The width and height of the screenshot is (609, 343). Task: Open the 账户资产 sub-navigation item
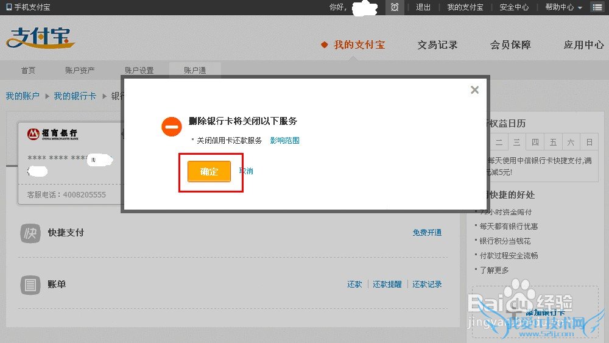(x=80, y=70)
